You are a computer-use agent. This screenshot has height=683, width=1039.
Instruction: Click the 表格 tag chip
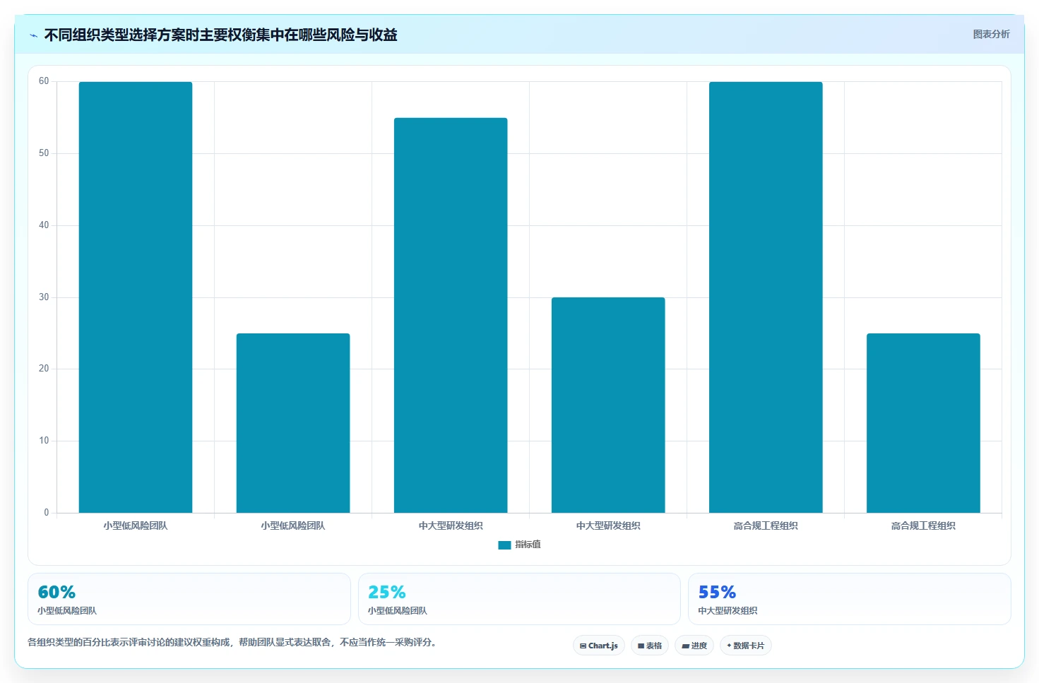(650, 646)
